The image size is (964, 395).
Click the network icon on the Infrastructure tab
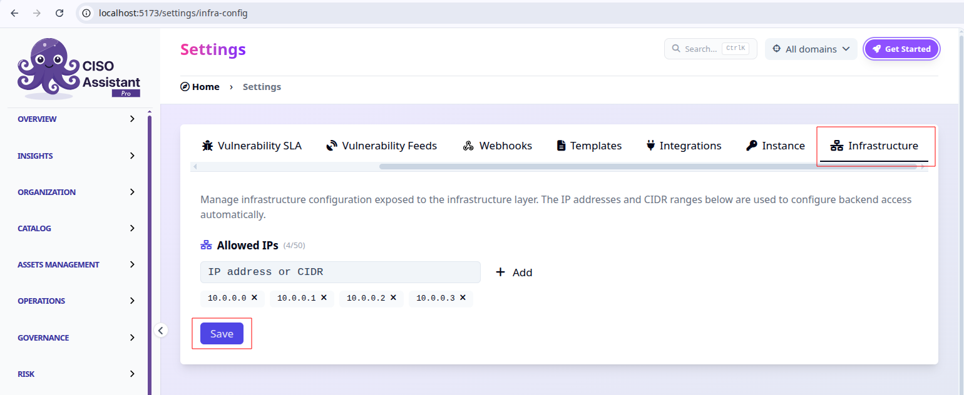point(837,146)
